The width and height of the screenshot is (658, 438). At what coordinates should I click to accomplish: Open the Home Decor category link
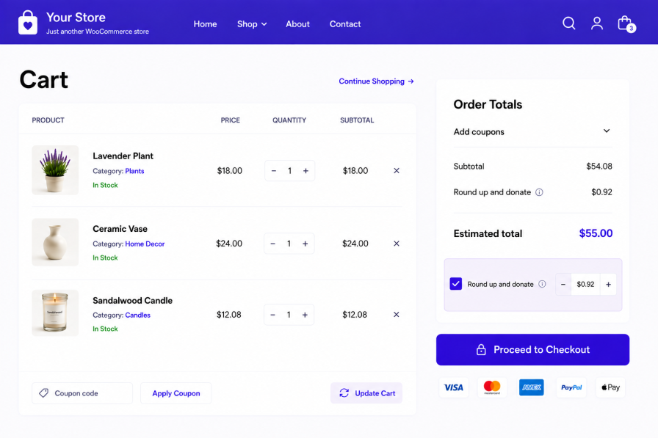145,244
